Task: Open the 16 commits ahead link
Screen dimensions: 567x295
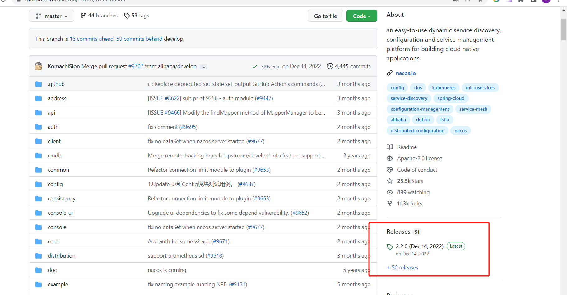Action: pos(91,39)
